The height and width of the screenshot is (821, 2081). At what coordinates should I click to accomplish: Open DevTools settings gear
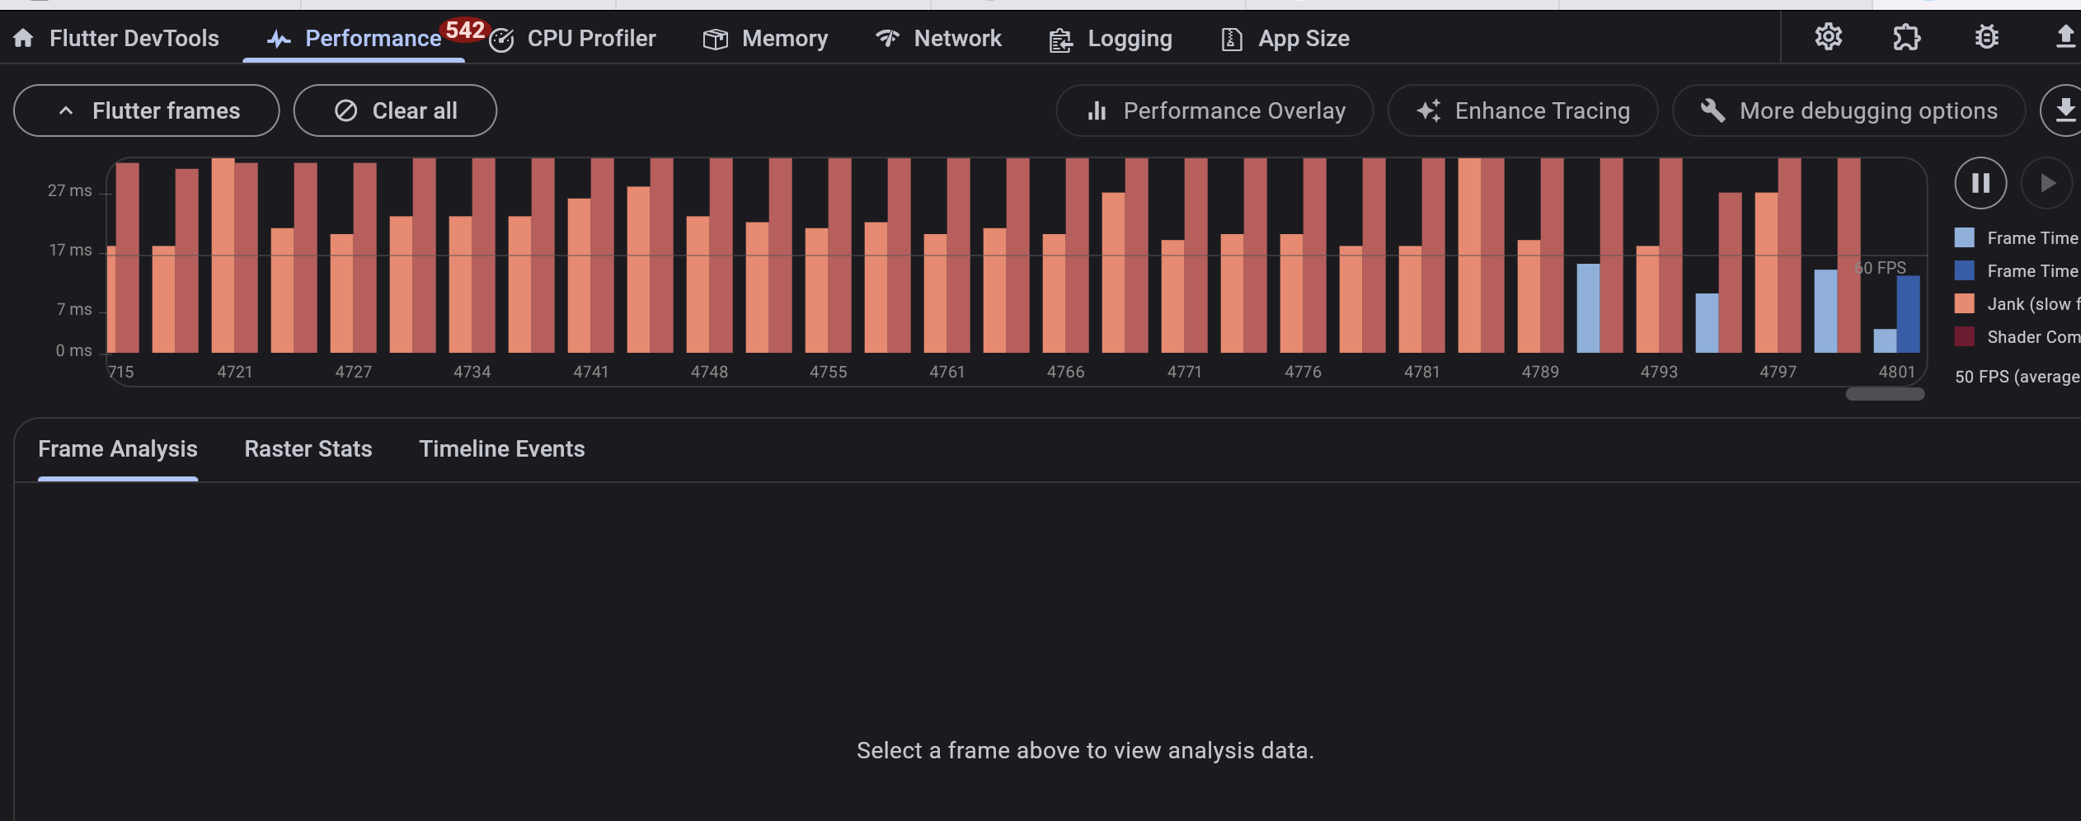(1829, 37)
